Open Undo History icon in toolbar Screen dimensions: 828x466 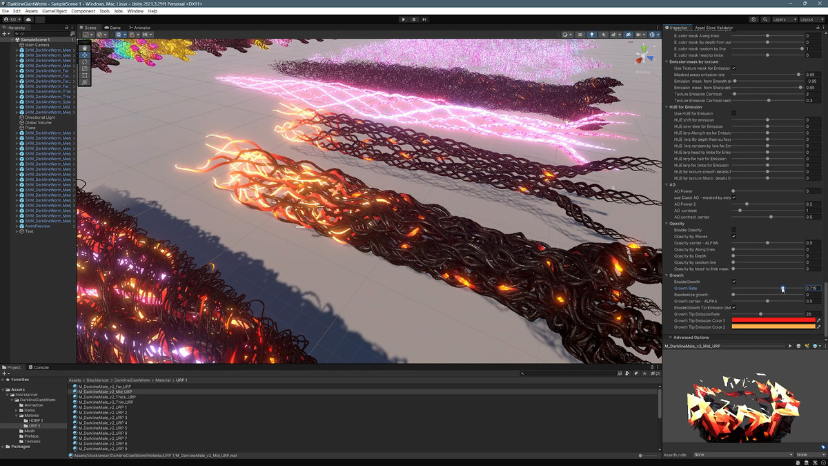[x=753, y=19]
